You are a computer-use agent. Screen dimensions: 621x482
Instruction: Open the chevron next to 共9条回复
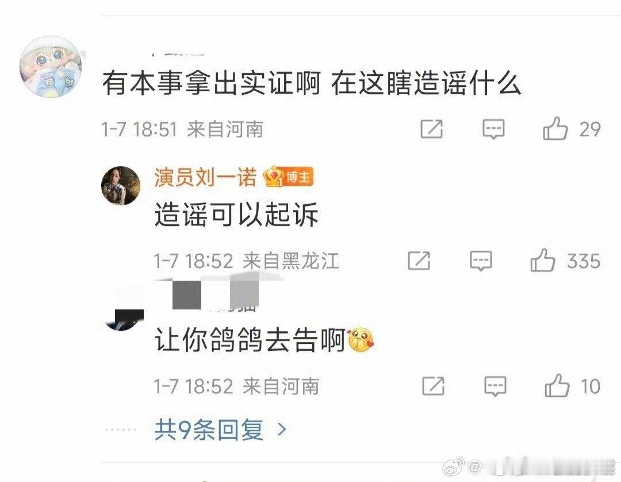282,429
